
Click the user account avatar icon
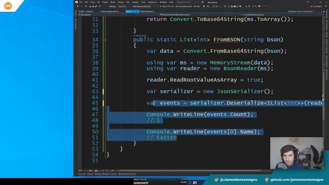pyautogui.click(x=308, y=2)
